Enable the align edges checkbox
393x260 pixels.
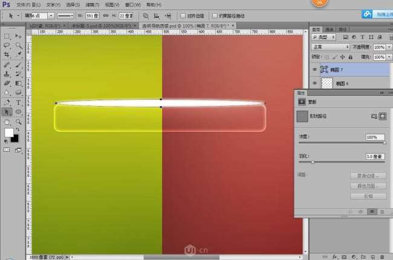coord(183,16)
